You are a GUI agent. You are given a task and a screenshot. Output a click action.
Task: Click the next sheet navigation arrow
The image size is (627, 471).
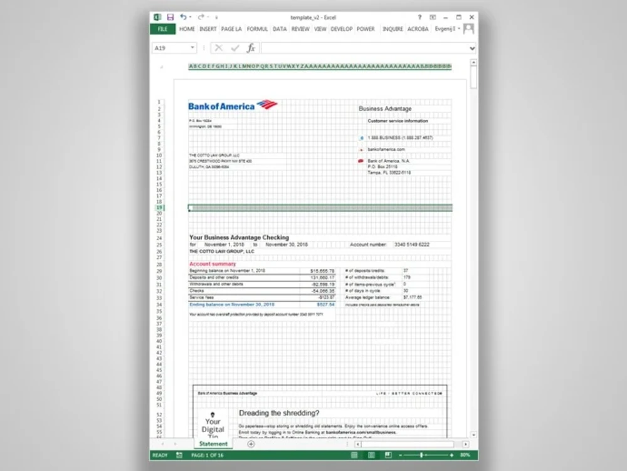pos(175,444)
